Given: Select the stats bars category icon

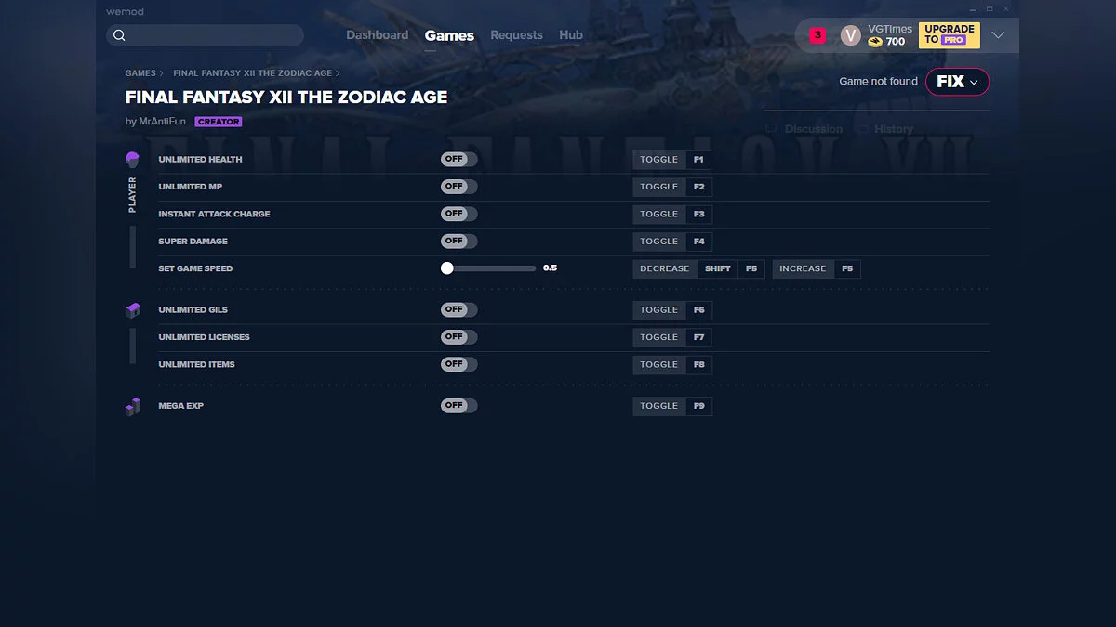Looking at the screenshot, I should (132, 406).
